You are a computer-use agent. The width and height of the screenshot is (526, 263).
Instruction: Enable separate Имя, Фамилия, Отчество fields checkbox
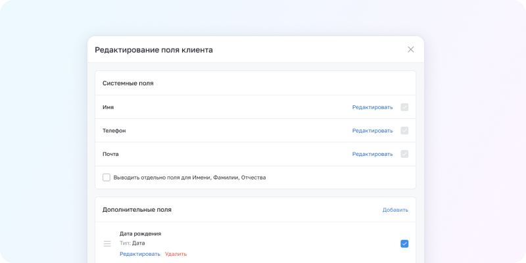coord(107,178)
